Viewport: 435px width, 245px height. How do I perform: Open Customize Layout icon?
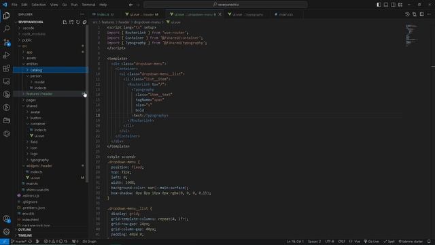(400, 5)
